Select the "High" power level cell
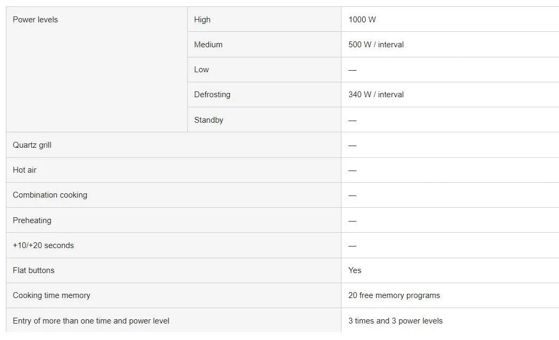This screenshot has width=559, height=340. [x=202, y=20]
